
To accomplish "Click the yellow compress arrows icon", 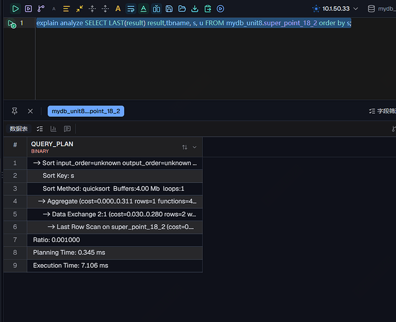I will (x=80, y=9).
